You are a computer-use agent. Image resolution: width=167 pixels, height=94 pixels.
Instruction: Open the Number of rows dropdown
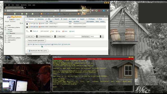[53, 37]
